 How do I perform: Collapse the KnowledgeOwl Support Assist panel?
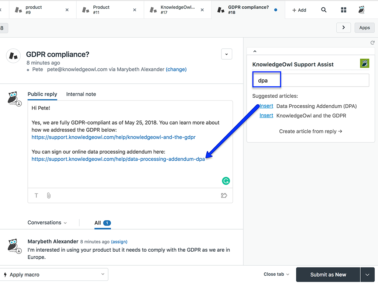tap(255, 52)
